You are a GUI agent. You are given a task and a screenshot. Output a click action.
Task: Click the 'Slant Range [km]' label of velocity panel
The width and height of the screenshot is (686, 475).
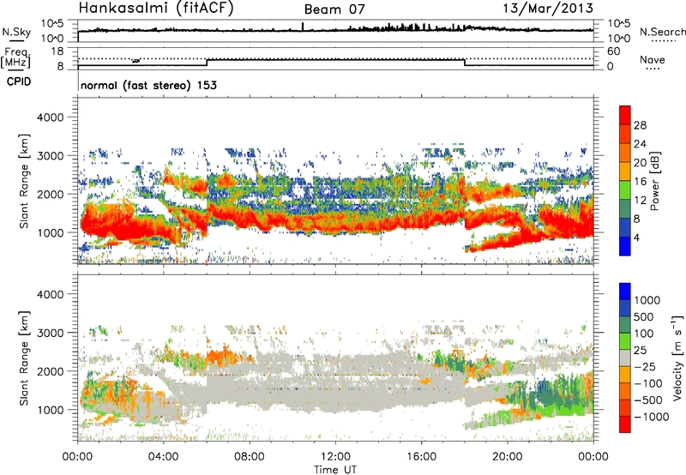[24, 358]
